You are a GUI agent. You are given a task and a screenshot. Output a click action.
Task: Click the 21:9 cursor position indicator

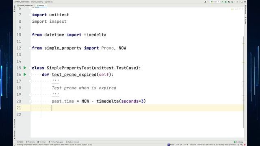(x=177, y=145)
